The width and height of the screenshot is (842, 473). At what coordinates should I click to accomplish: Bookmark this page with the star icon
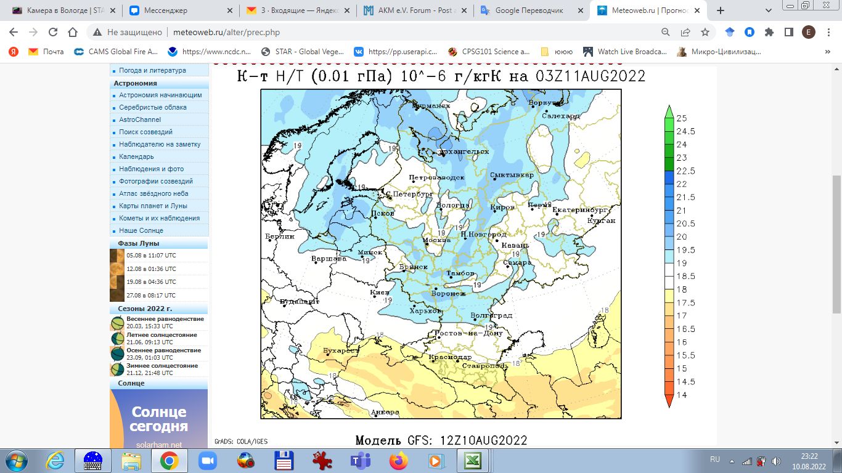(705, 32)
